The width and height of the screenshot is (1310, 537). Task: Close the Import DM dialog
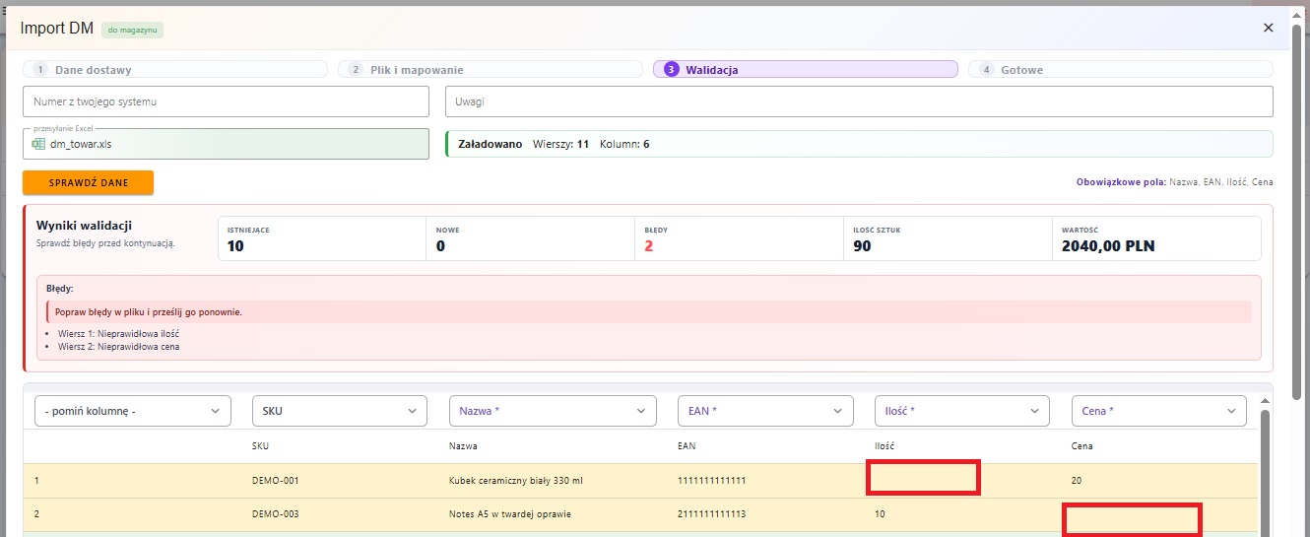(1268, 28)
